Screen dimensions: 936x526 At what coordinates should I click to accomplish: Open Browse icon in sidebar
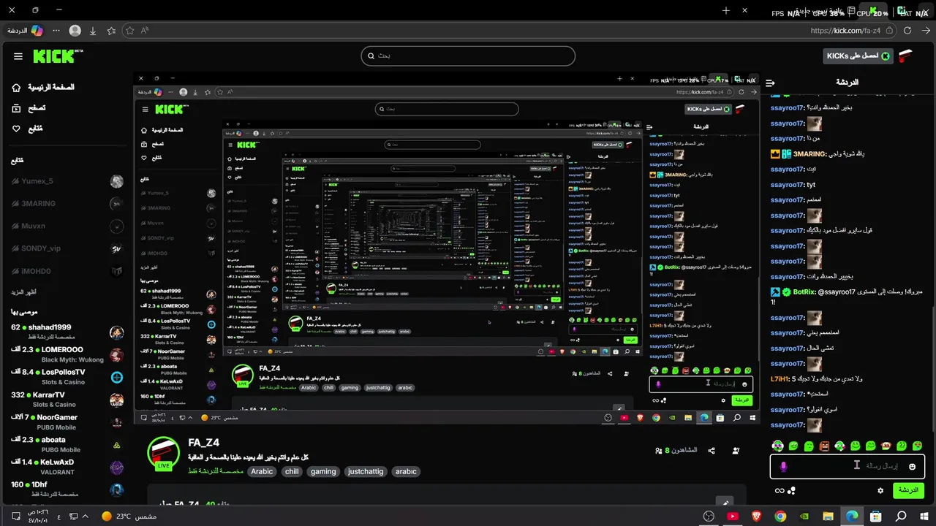16,108
